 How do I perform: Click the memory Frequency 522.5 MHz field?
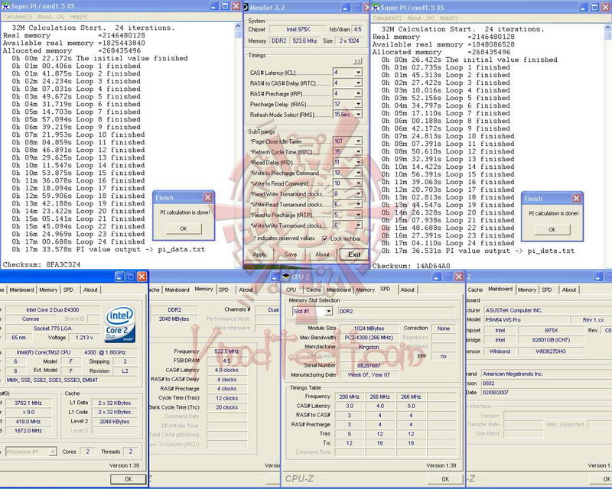click(x=226, y=351)
